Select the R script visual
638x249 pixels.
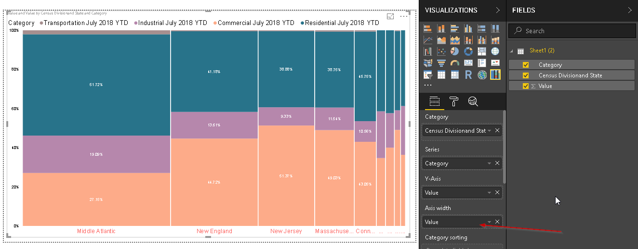click(468, 75)
